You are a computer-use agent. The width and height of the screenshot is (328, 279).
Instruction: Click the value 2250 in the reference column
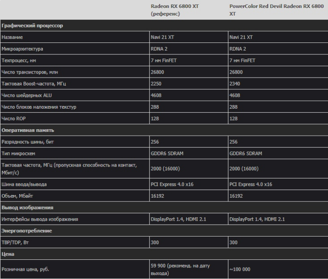pyautogui.click(x=156, y=84)
